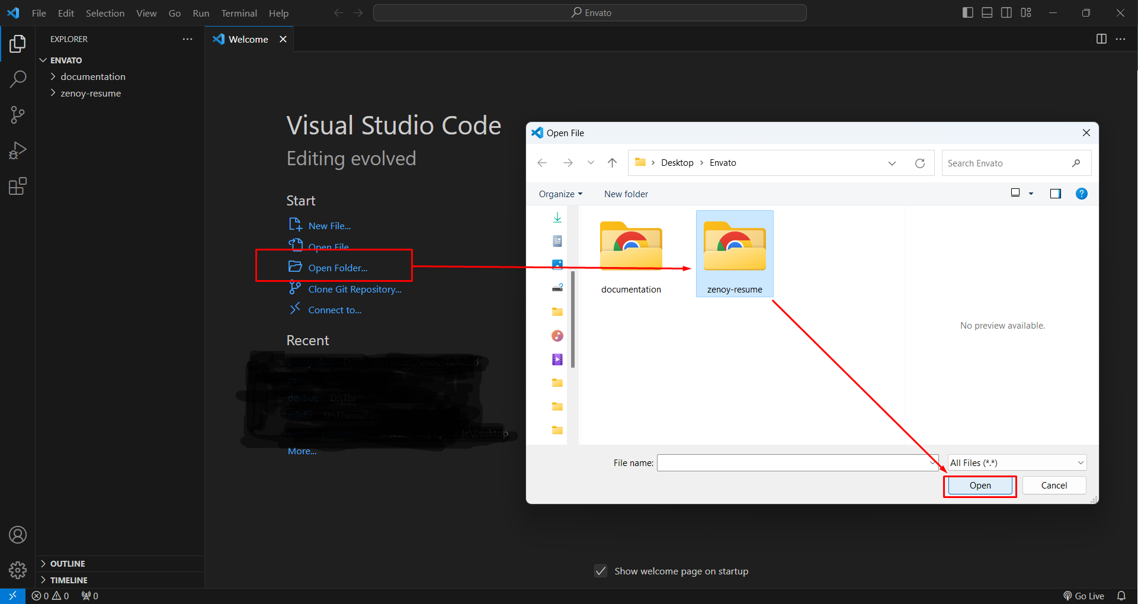1138x604 pixels.
Task: Open the Organize dropdown menu
Action: tap(560, 194)
